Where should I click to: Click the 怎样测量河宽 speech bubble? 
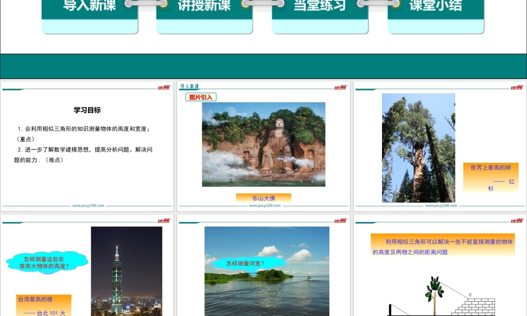(245, 263)
